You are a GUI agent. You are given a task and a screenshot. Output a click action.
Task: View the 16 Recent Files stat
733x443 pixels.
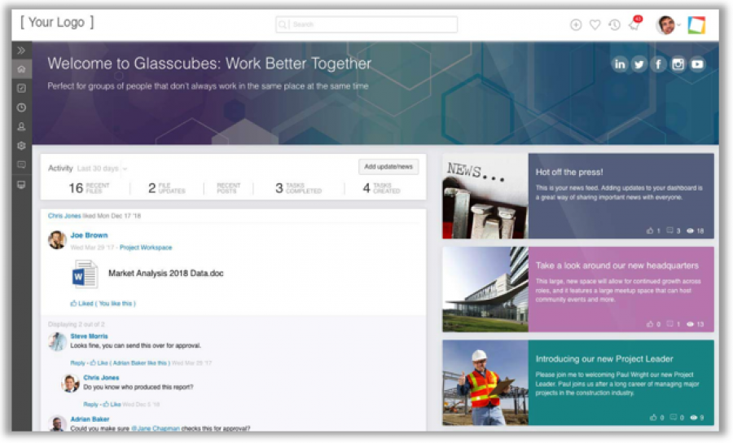[x=89, y=188]
